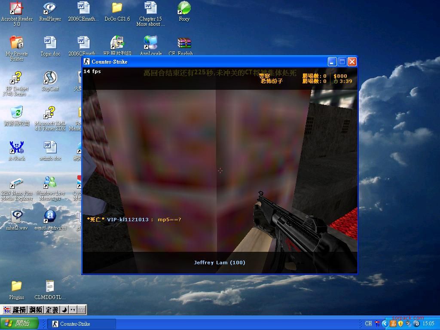The height and width of the screenshot is (330, 440).
Task: Launch RealPlayer from the desktop
Action: point(50,9)
